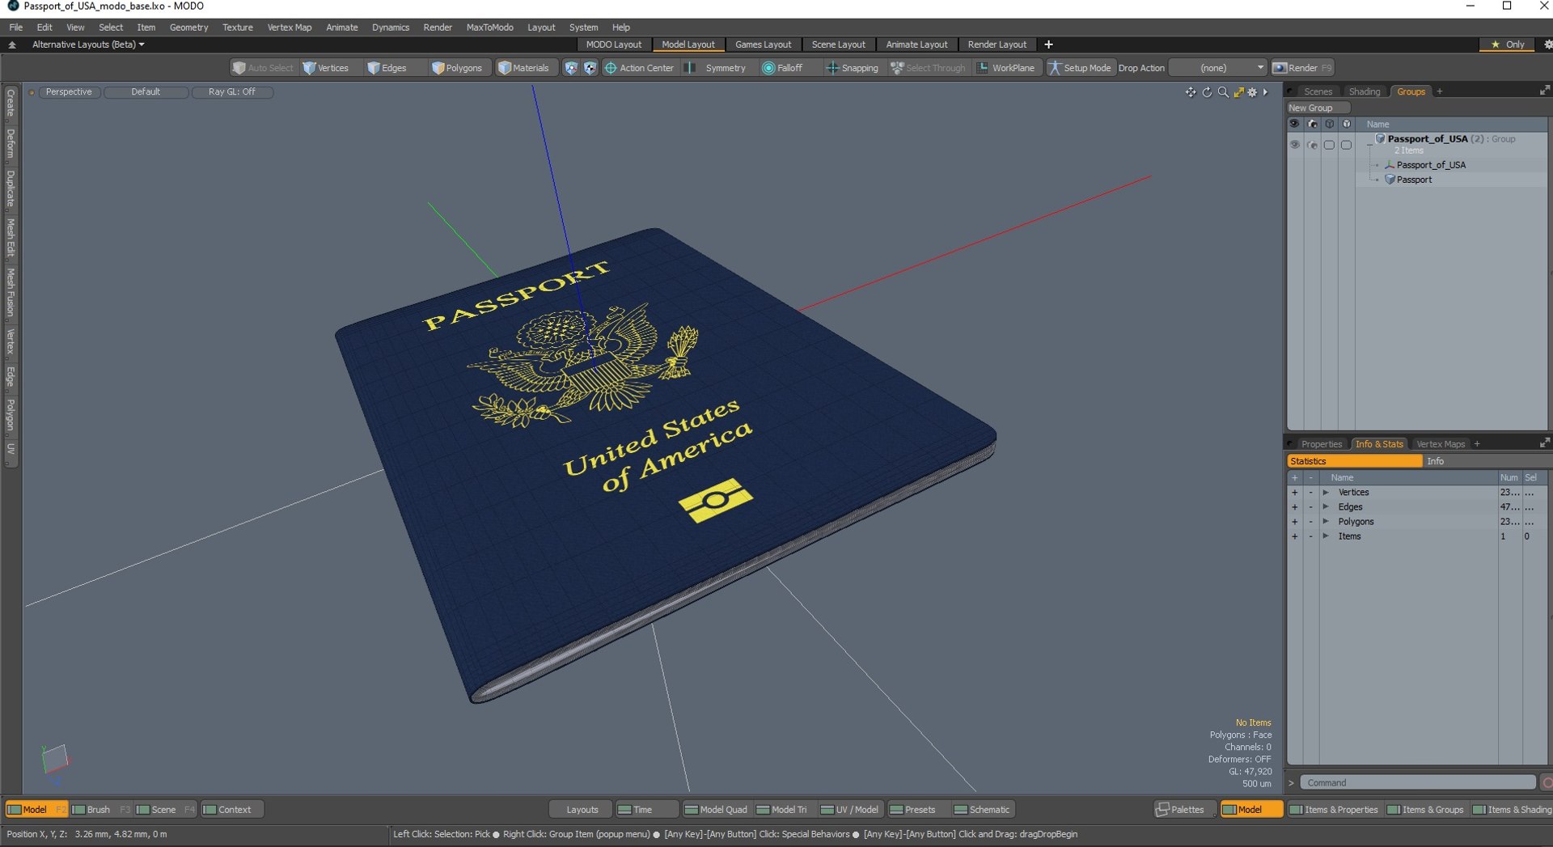Screen dimensions: 1553x847
Task: Click minus for Edges statistics row
Action: pyautogui.click(x=1310, y=507)
